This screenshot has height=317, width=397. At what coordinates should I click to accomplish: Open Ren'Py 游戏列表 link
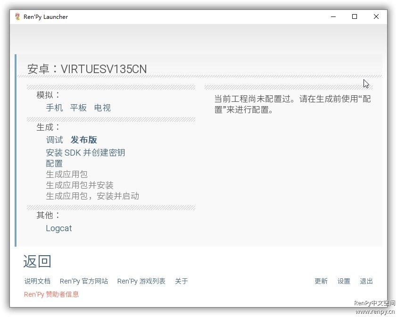[x=141, y=281]
